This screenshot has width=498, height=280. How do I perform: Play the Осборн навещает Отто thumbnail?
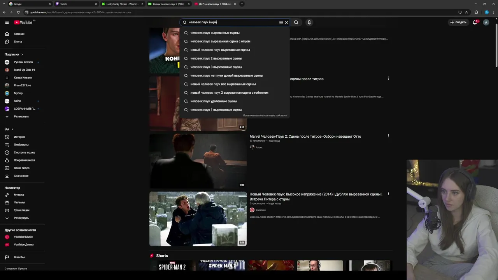[198, 161]
